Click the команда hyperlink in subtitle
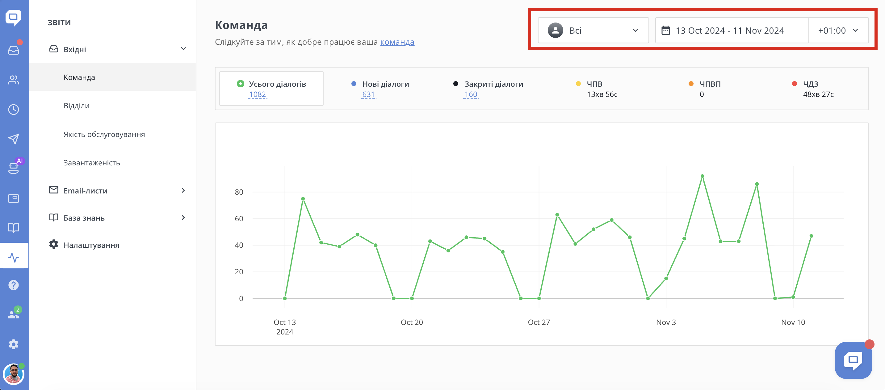The image size is (885, 390). tap(397, 42)
